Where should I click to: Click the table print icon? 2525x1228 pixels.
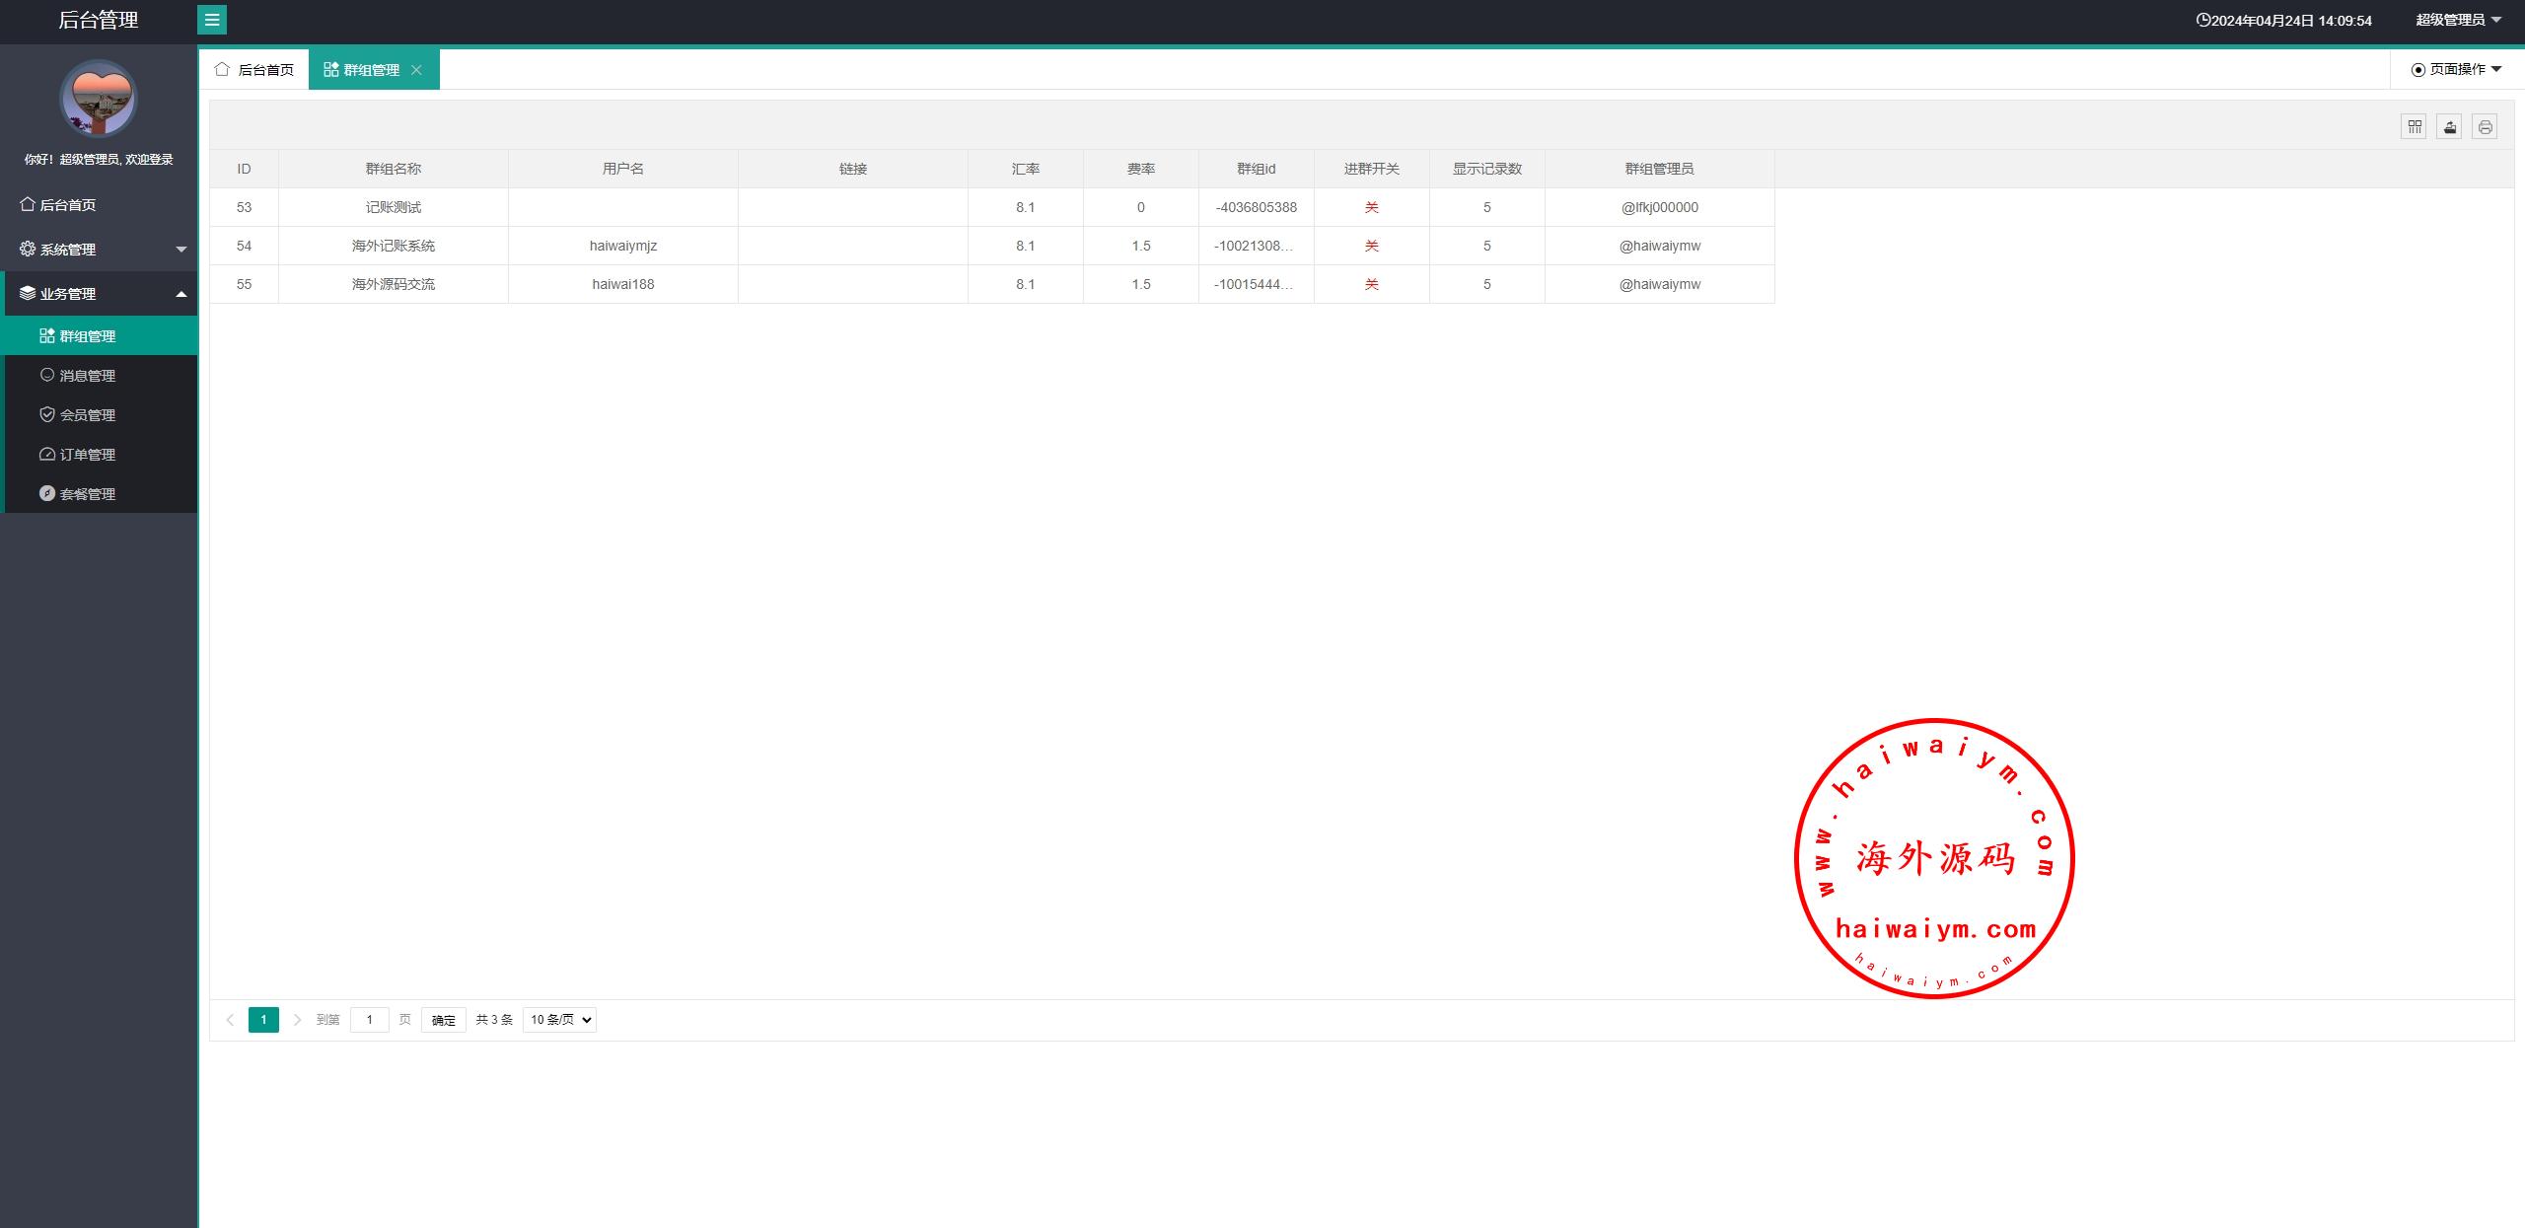click(2485, 126)
